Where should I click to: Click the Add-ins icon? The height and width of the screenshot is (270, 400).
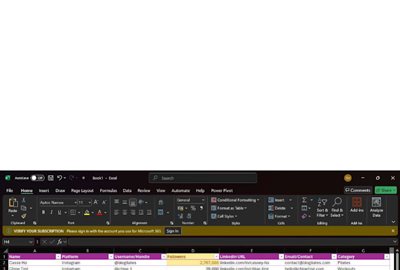(356, 202)
